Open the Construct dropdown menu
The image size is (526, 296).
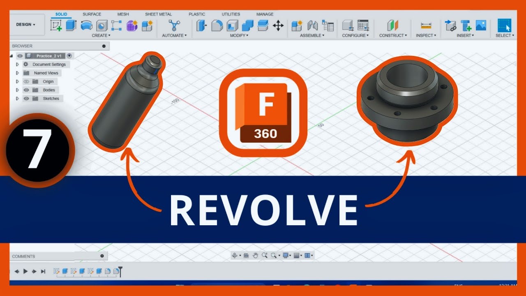point(393,36)
